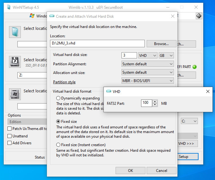215x180 pixels.
Task: Click the installation files source icon in WinNTSetup
Action: 15,32
